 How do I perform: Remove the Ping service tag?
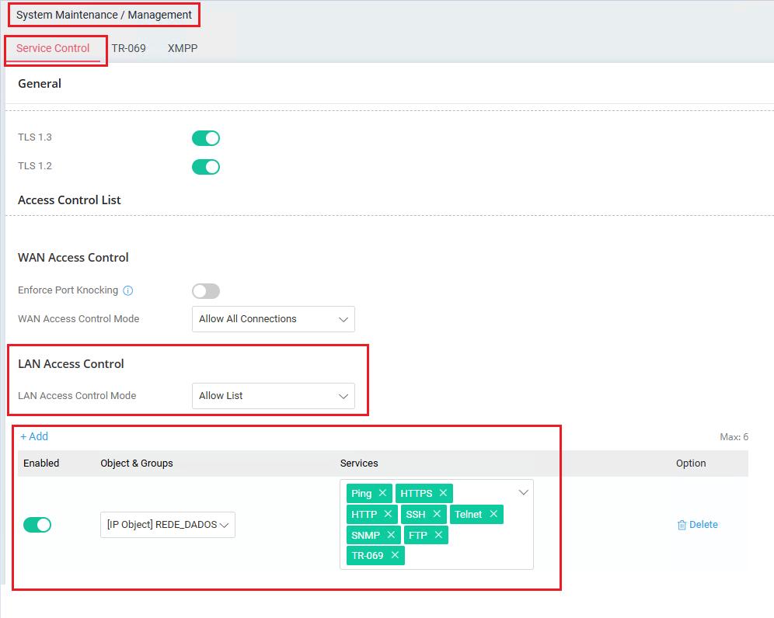coord(382,493)
